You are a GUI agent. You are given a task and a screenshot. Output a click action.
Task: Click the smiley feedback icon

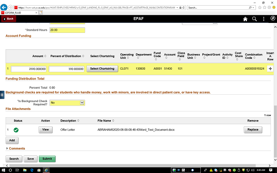point(274,7)
